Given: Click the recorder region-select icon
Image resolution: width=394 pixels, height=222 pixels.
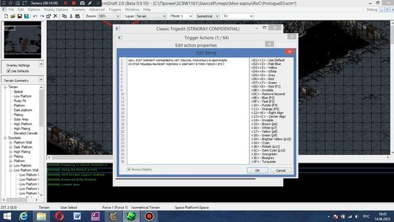Looking at the screenshot, I should pos(18,3).
